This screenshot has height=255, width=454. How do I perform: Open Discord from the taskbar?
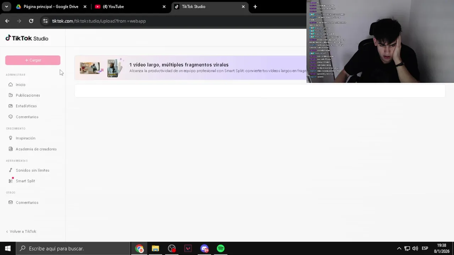(x=204, y=249)
